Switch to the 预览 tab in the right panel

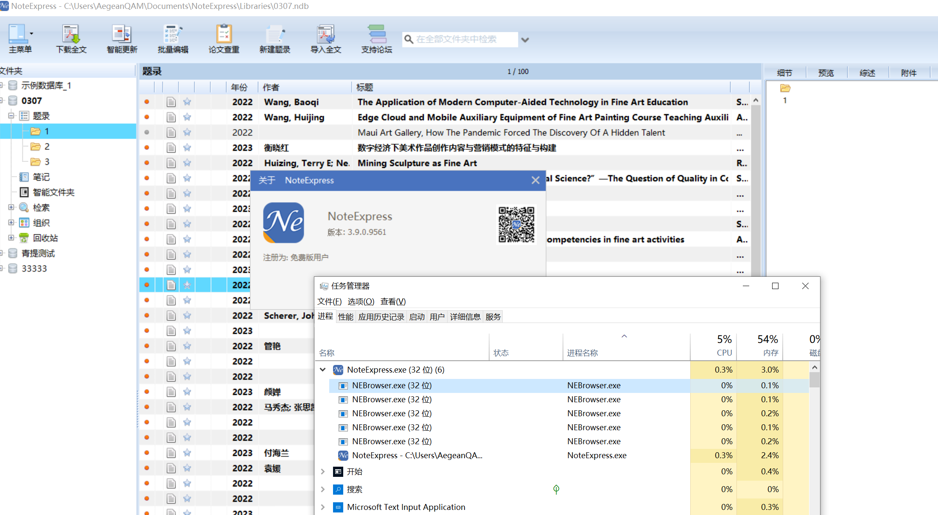[826, 73]
